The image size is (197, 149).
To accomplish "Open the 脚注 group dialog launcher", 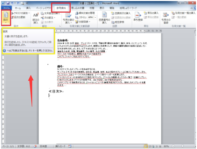I will coord(60,26).
